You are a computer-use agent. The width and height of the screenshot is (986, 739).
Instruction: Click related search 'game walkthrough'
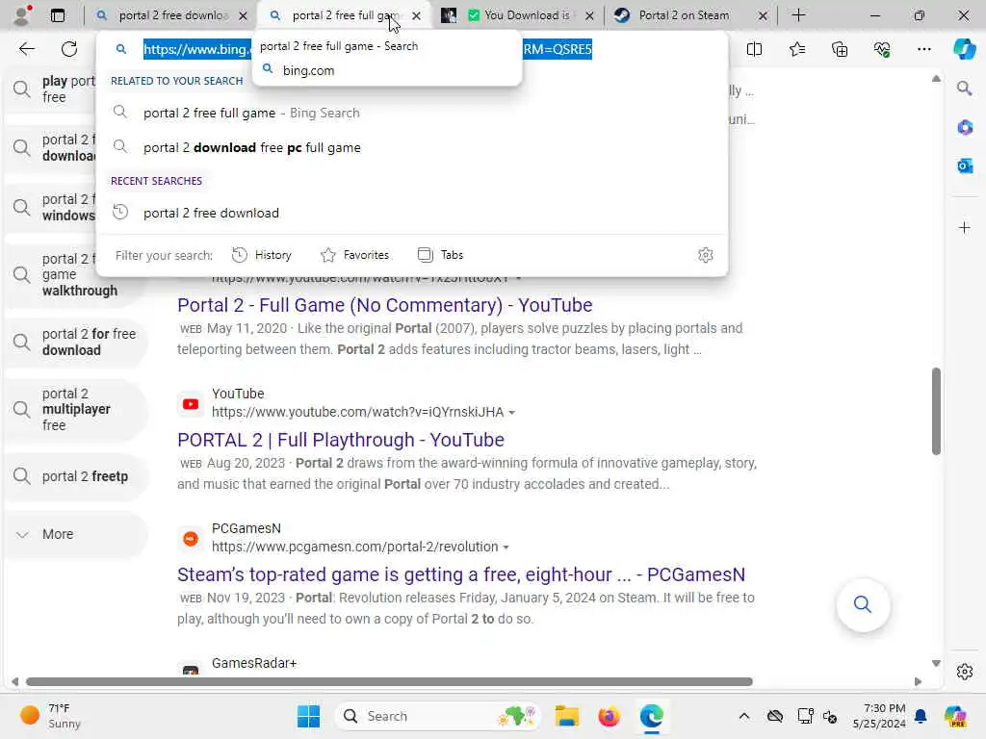76,274
